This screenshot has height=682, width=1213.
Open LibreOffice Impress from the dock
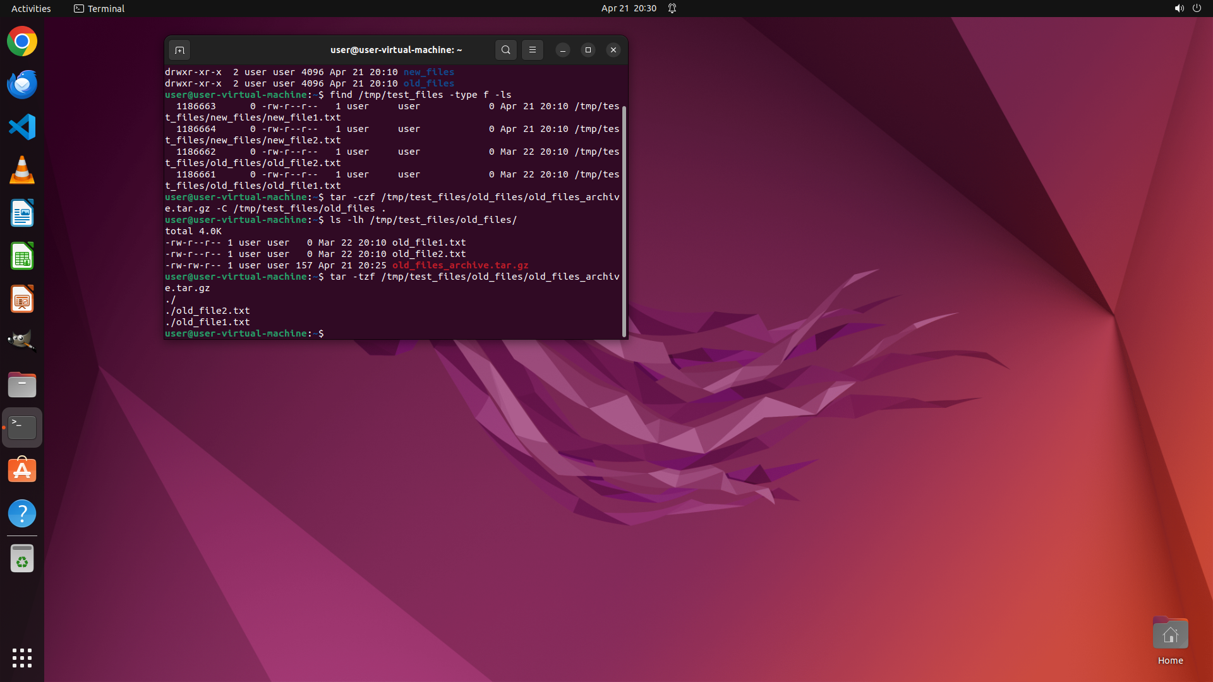[x=22, y=299]
